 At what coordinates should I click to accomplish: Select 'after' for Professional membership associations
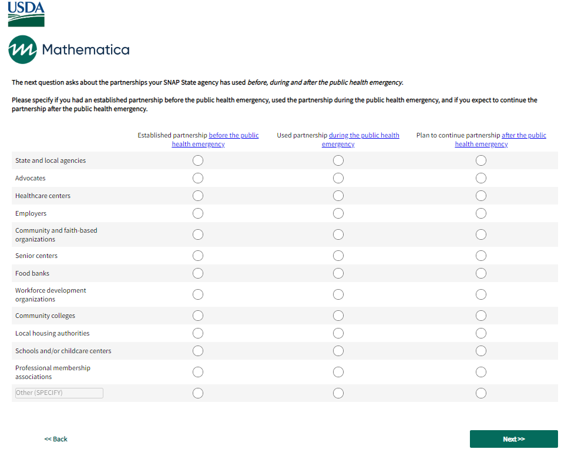481,372
